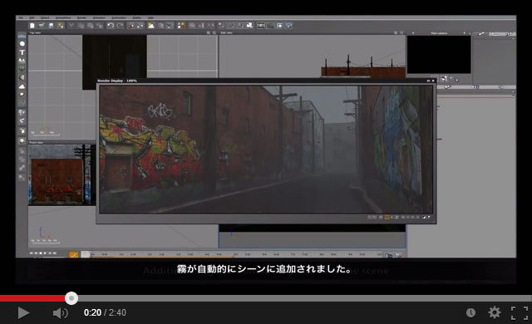The width and height of the screenshot is (532, 324).
Task: Click the Redo arrow icon
Action: [x=120, y=26]
